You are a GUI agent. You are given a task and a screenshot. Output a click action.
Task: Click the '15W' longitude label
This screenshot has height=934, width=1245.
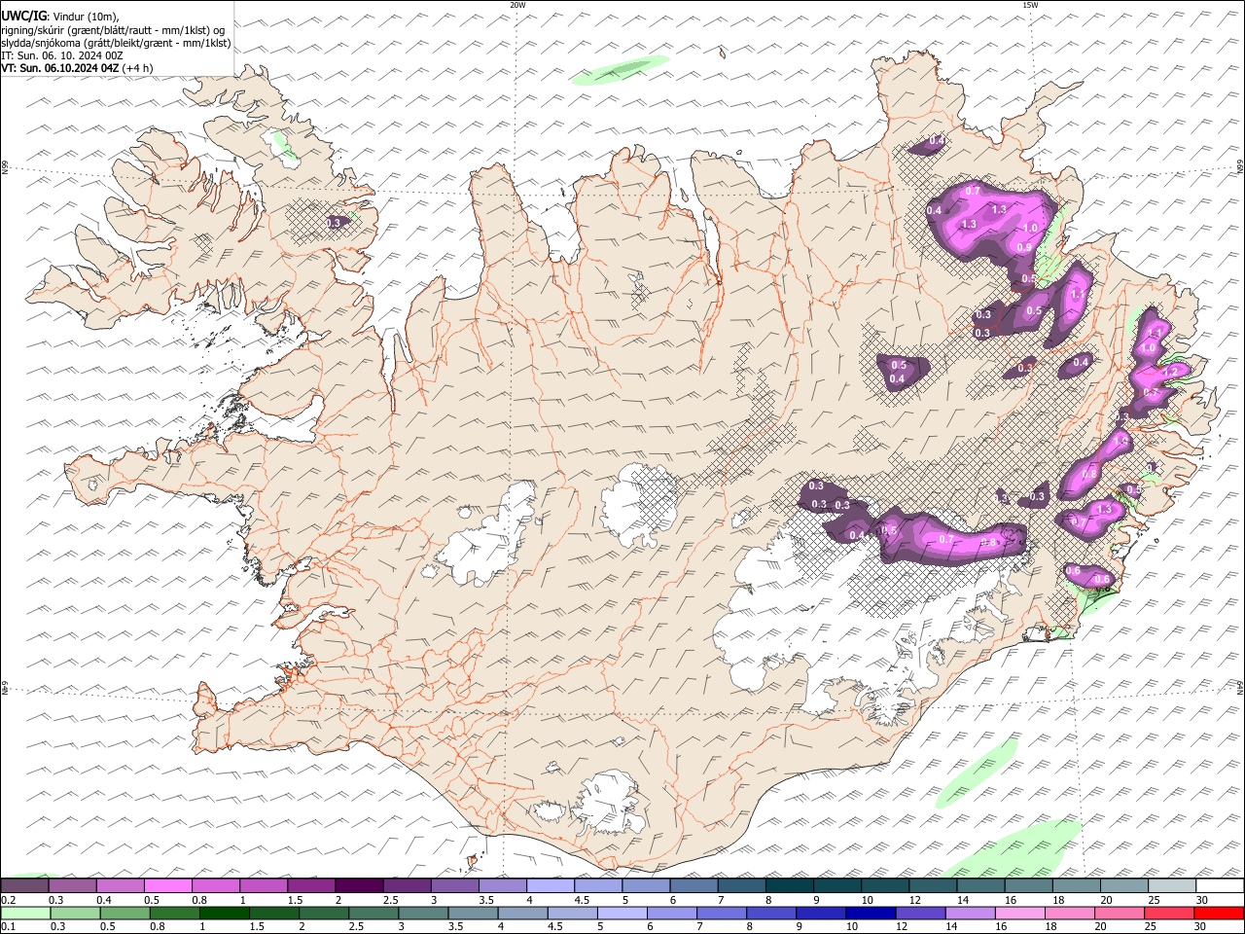coord(1030,5)
